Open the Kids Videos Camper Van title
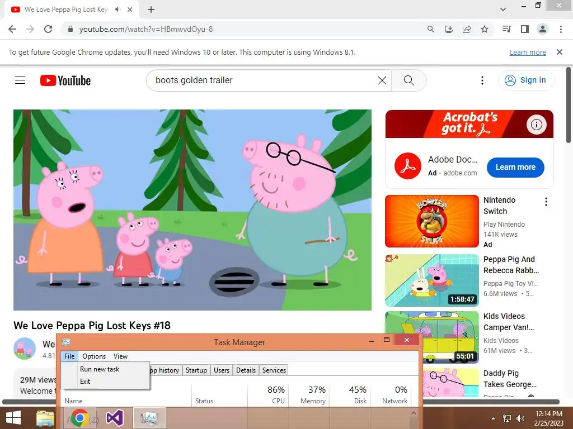Viewport: 573px width, 429px height. coord(509,322)
